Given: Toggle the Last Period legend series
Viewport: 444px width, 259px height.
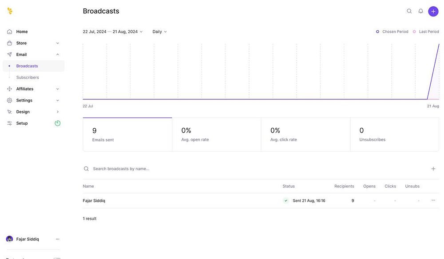Looking at the screenshot, I should [426, 32].
